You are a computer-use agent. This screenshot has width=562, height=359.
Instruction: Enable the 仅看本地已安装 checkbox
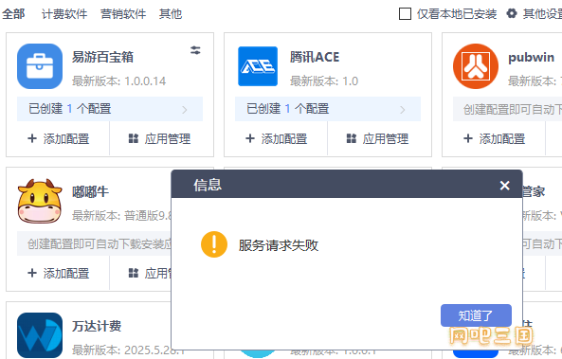tap(405, 14)
